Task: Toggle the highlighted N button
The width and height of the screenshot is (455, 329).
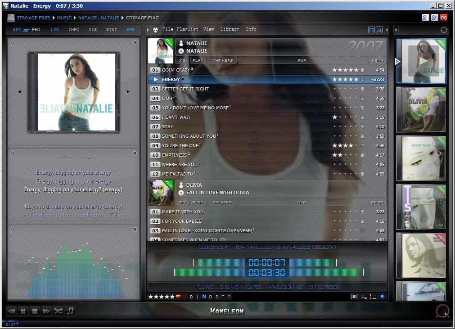Action: (x=204, y=297)
